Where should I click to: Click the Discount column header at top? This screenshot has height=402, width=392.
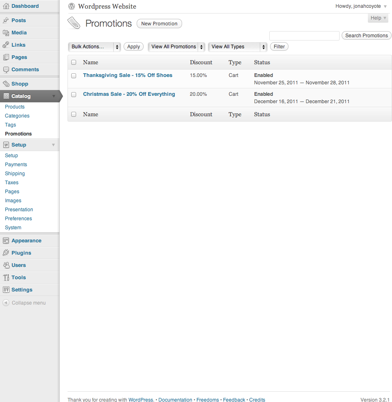click(201, 62)
